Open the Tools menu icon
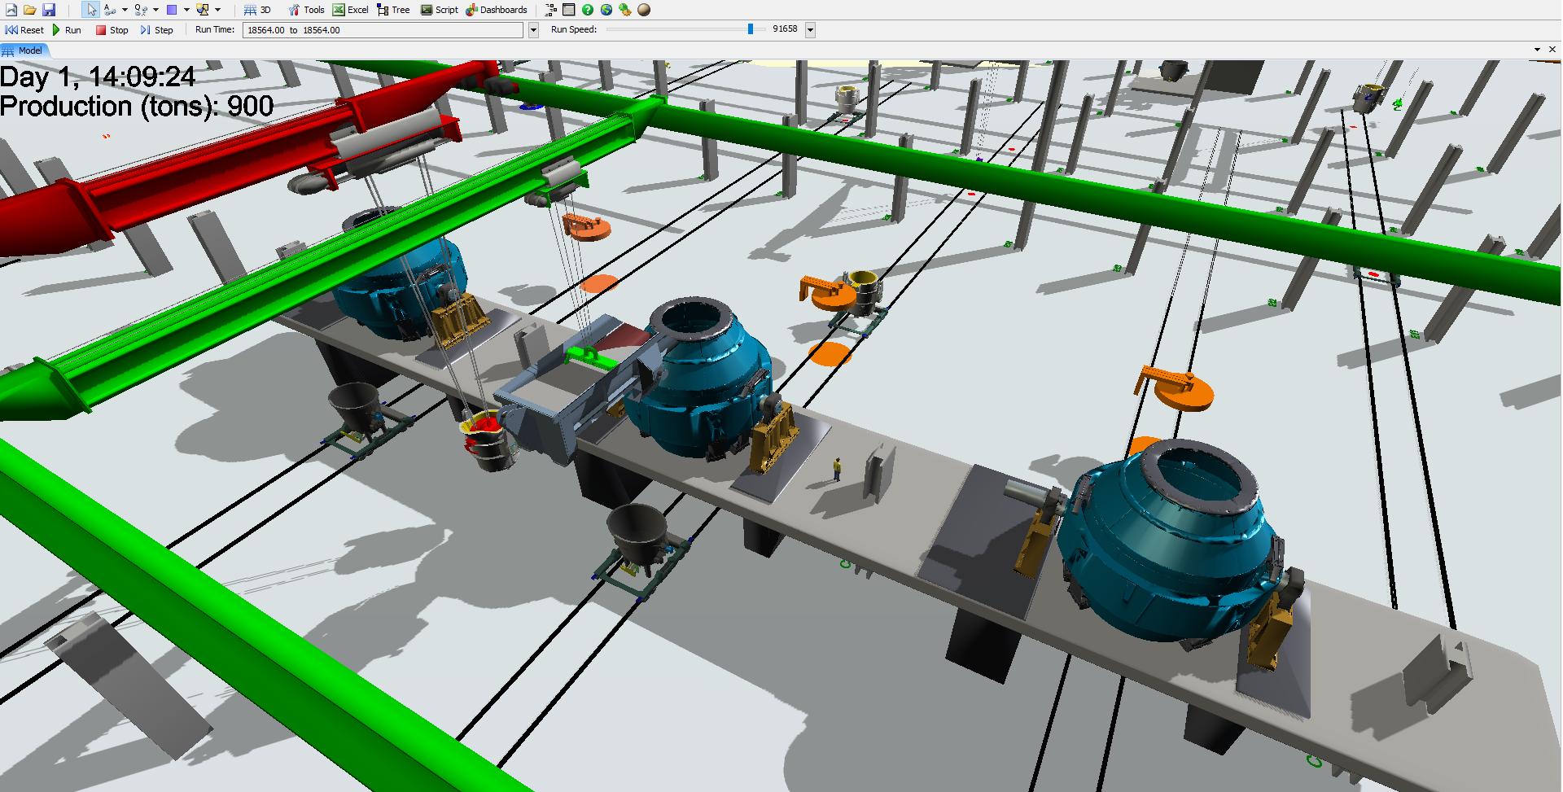Viewport: 1563px width, 792px height. coord(306,10)
